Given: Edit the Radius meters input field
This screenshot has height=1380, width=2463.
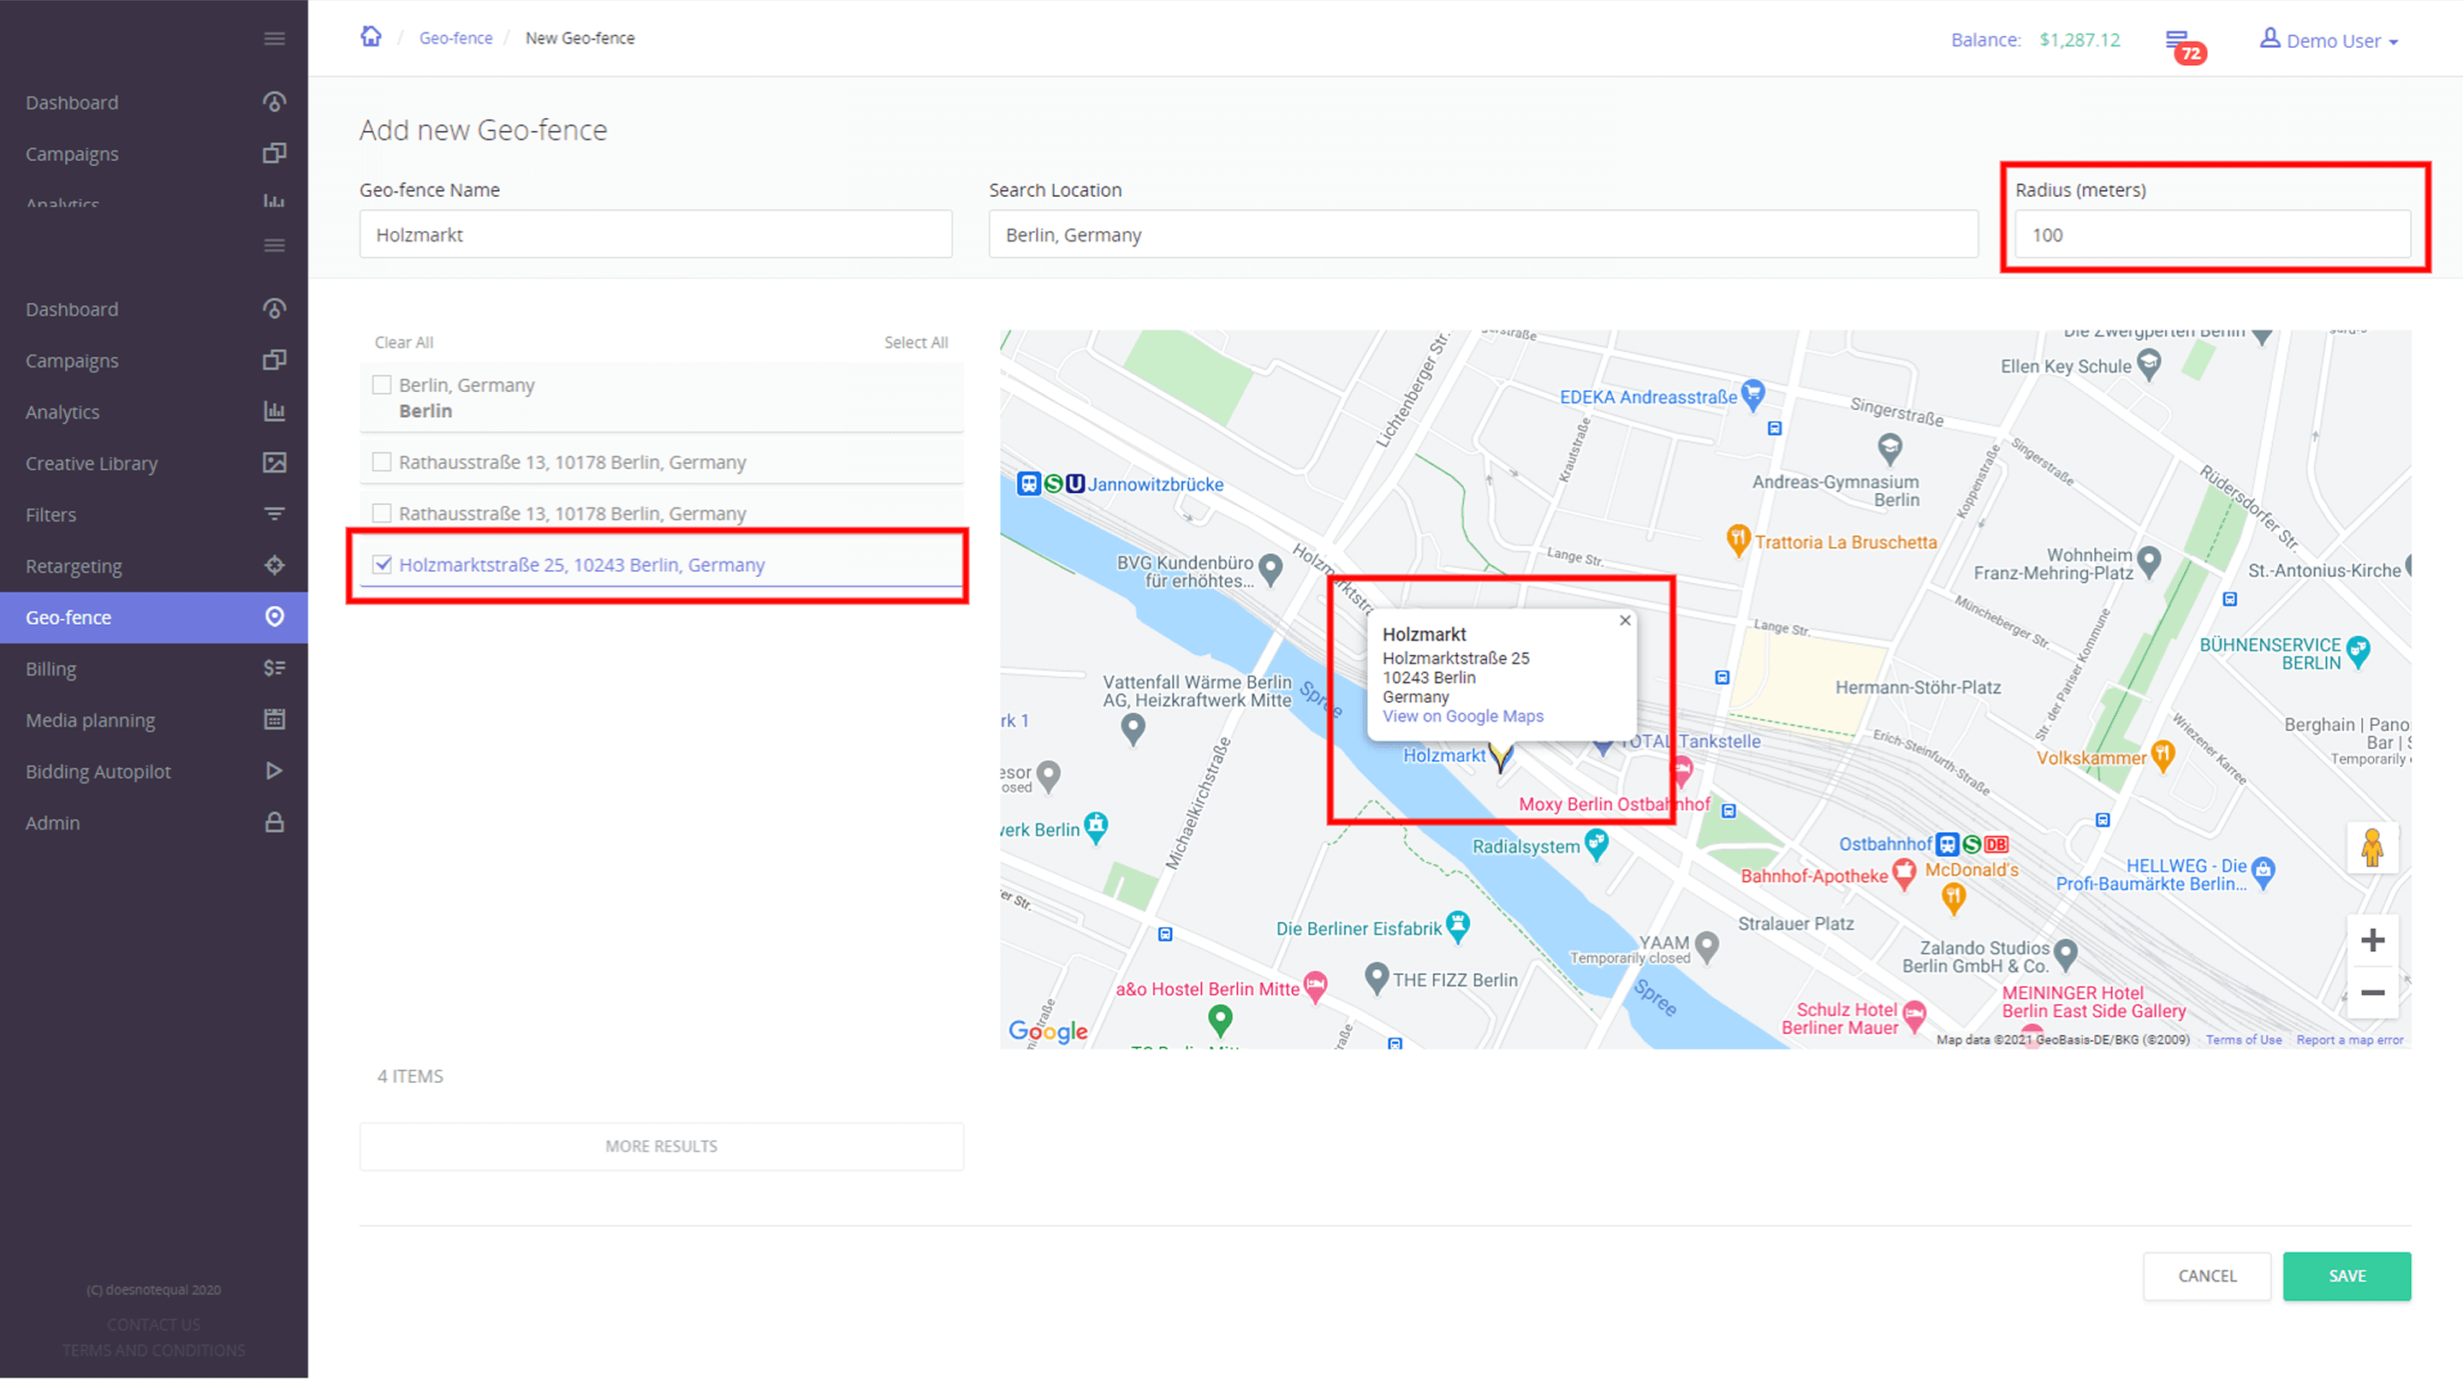Looking at the screenshot, I should [2211, 235].
